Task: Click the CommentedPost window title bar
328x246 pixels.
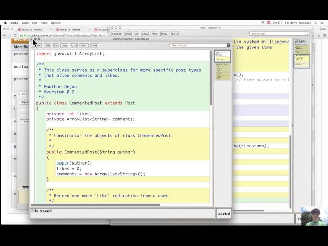Action: pos(131,39)
